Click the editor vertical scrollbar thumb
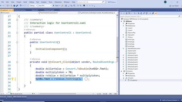182x102 pixels. pyautogui.click(x=117, y=50)
